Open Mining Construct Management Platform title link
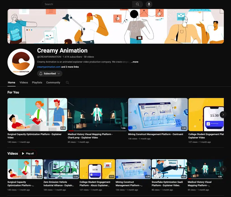This screenshot has height=197, width=231. [155, 134]
